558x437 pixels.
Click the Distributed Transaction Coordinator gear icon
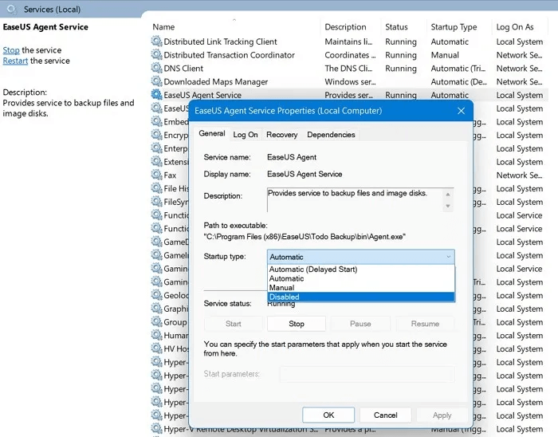pos(156,55)
